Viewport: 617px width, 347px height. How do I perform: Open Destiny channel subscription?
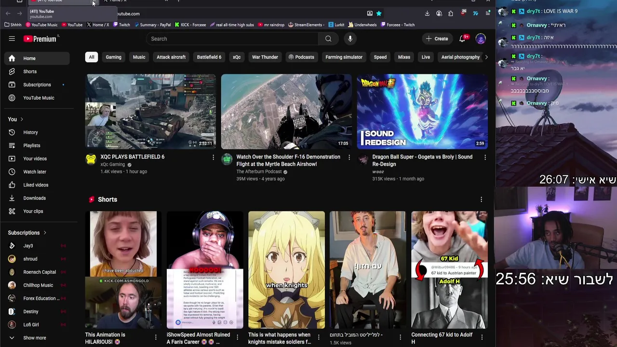[37, 311]
